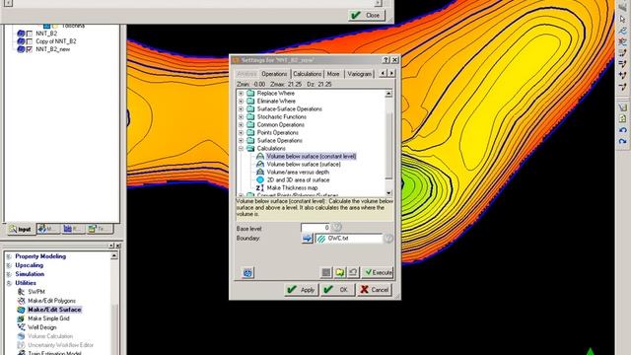Expand the Property Modeling process group
This screenshot has height=355, width=631.
(9, 256)
